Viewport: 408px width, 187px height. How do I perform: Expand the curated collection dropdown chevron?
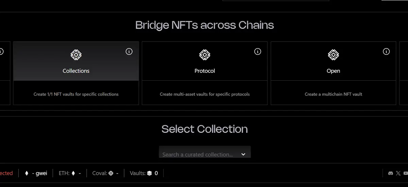(x=243, y=154)
